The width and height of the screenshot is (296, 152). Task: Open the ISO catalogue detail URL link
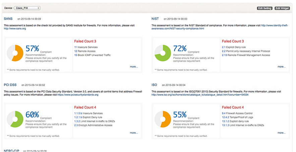tap(200, 95)
